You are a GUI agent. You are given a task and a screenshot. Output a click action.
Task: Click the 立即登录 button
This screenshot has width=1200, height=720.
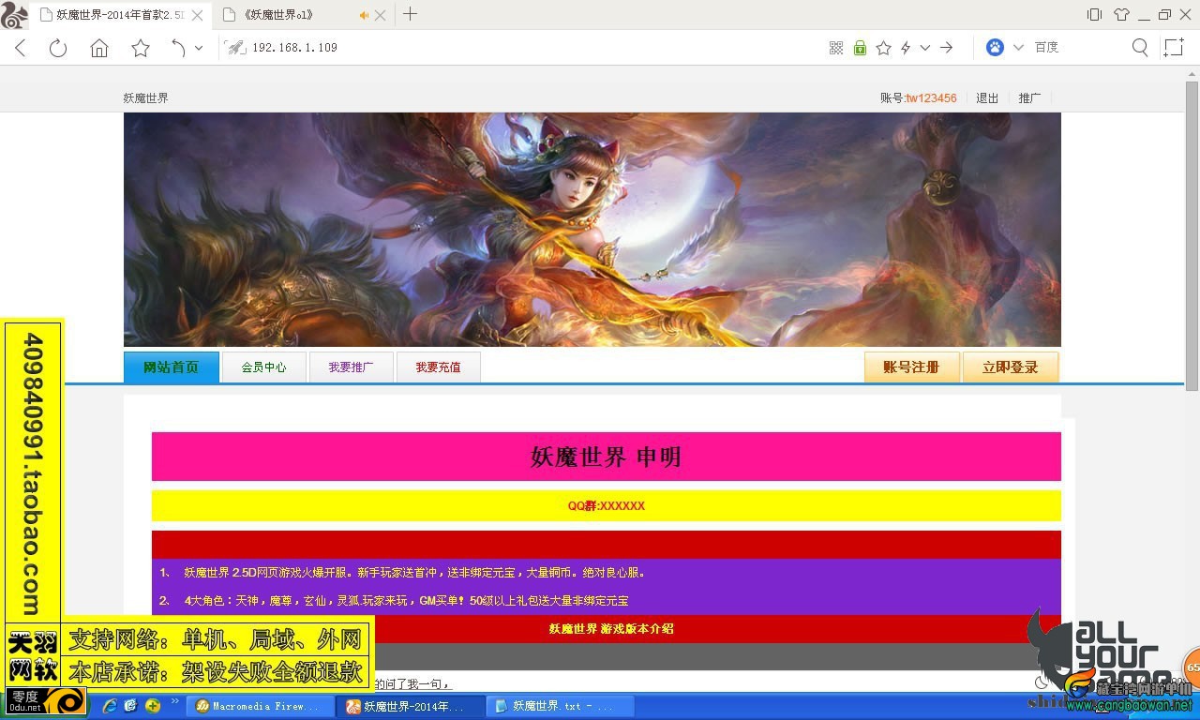(x=1011, y=367)
